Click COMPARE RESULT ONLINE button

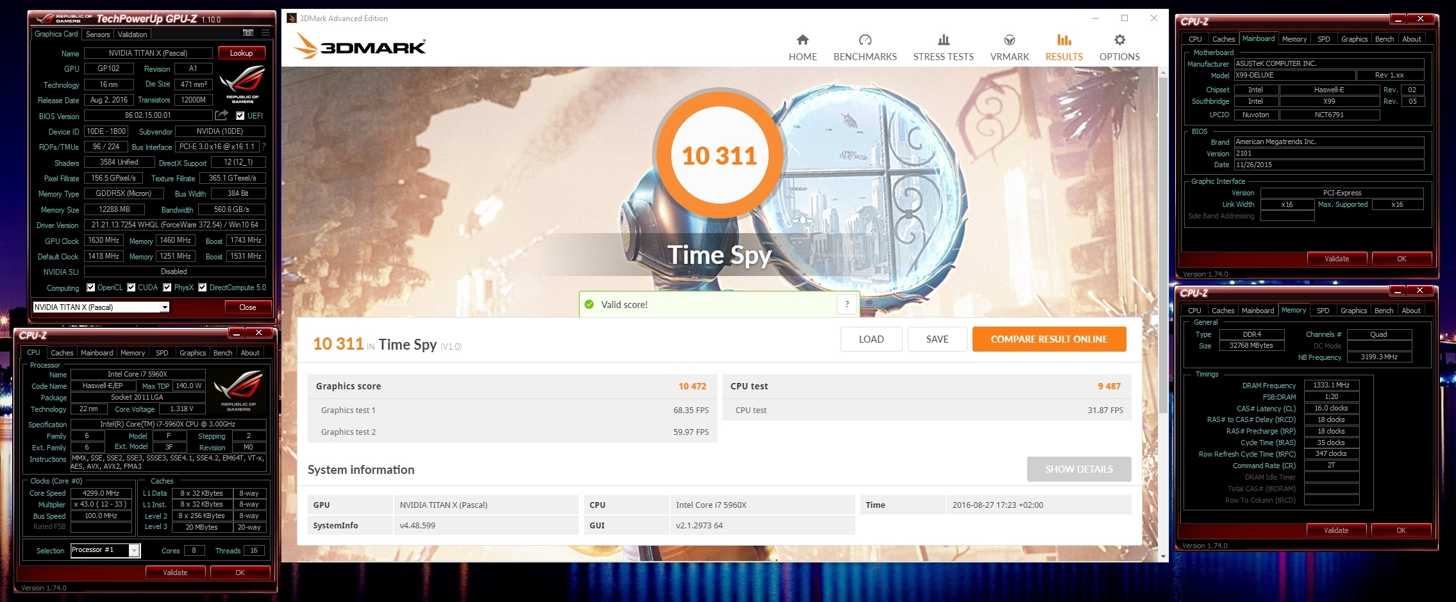pyautogui.click(x=1049, y=339)
